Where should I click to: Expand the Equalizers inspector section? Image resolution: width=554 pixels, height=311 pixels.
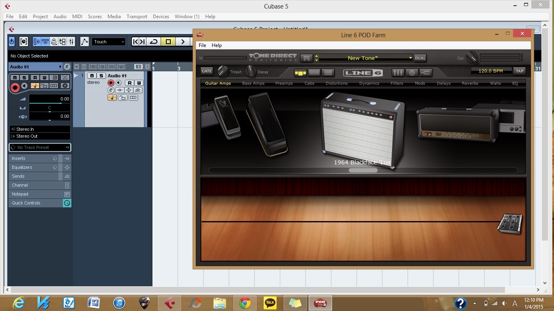tap(40, 167)
